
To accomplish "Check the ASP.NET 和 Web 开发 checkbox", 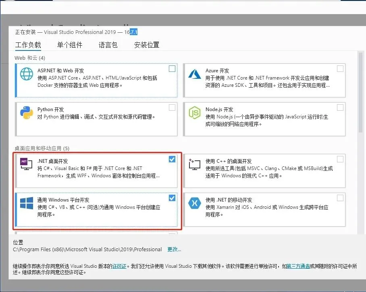I will click(172, 69).
